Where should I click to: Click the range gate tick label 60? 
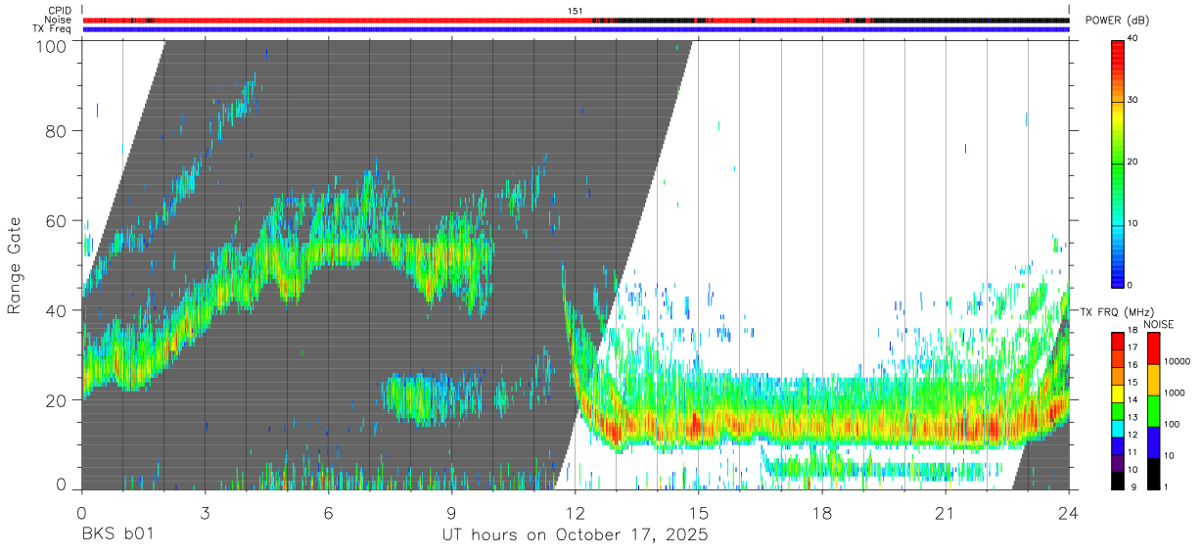tap(56, 221)
